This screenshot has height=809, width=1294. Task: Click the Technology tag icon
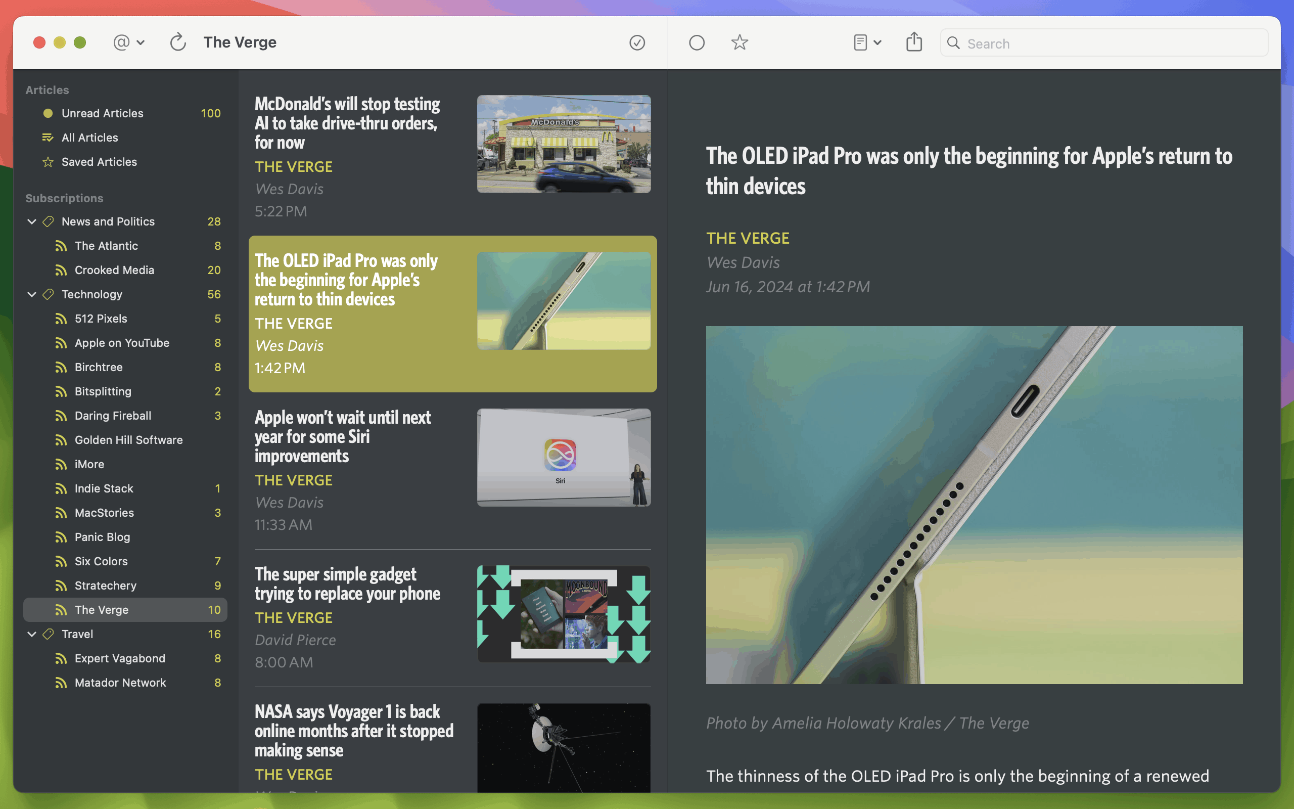coord(48,294)
